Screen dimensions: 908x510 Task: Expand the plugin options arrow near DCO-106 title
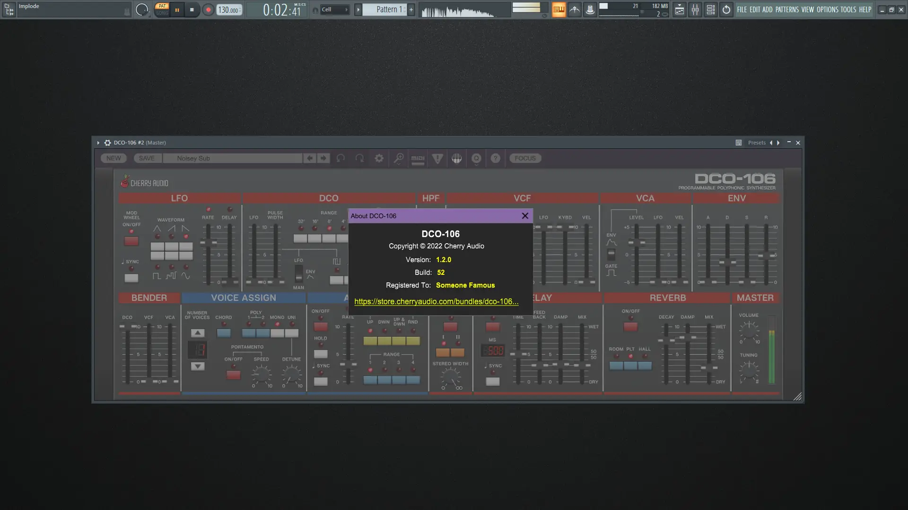98,142
